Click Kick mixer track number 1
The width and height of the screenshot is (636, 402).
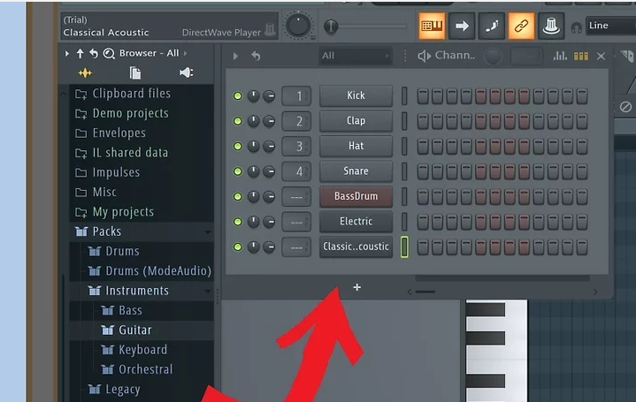point(296,96)
